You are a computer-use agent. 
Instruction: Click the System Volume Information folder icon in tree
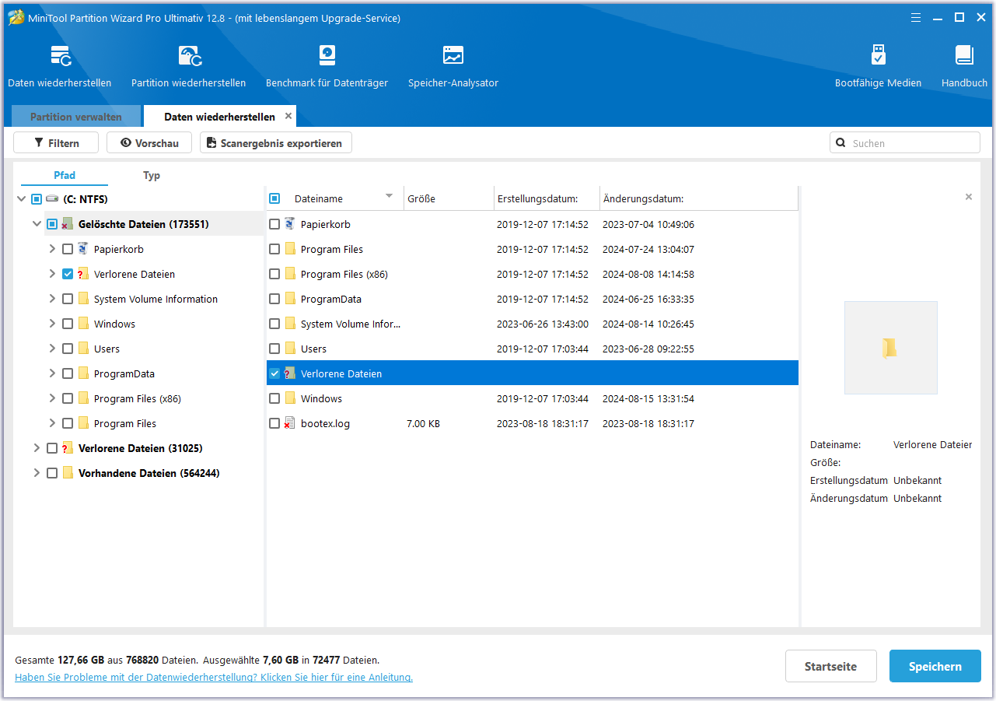[83, 299]
